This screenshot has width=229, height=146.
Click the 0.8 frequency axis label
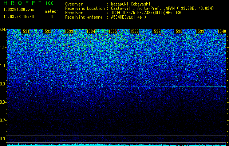point(3,102)
